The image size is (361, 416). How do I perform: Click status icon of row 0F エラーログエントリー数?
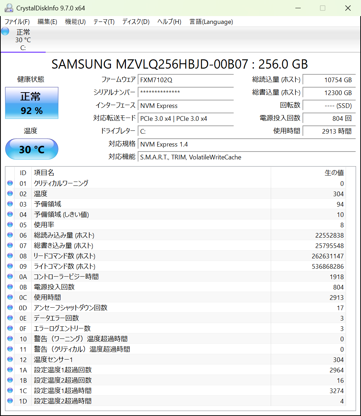click(x=10, y=328)
